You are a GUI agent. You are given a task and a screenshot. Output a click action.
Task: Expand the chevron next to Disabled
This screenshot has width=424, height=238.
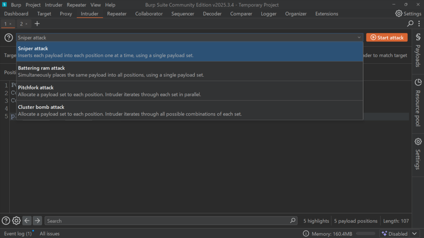click(415, 234)
